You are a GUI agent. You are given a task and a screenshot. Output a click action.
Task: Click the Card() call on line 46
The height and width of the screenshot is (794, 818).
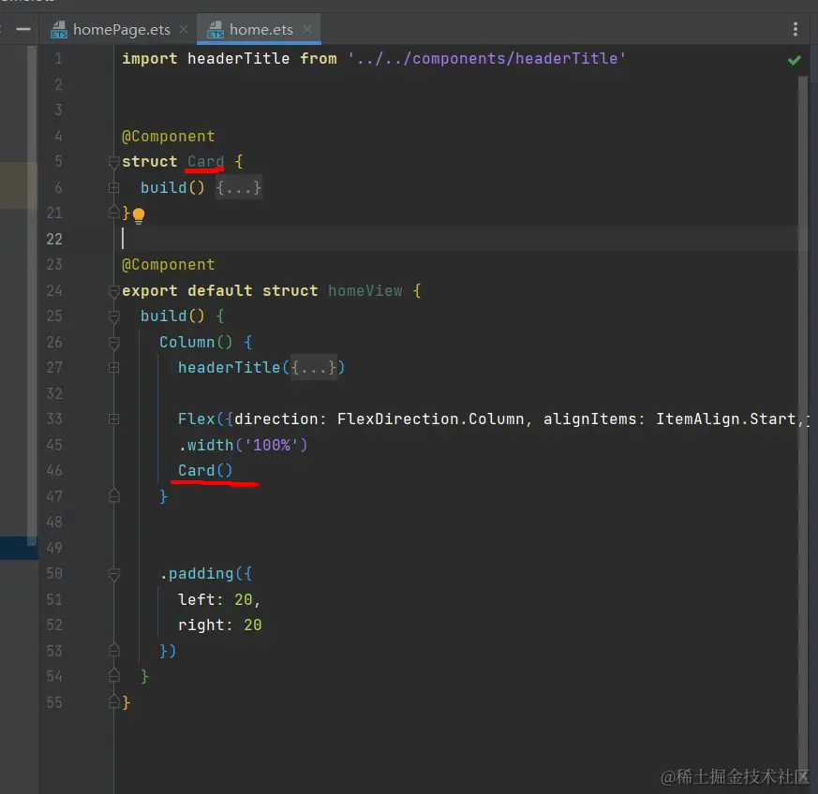[x=205, y=470]
